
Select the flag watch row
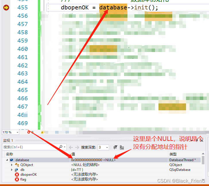point(103,179)
